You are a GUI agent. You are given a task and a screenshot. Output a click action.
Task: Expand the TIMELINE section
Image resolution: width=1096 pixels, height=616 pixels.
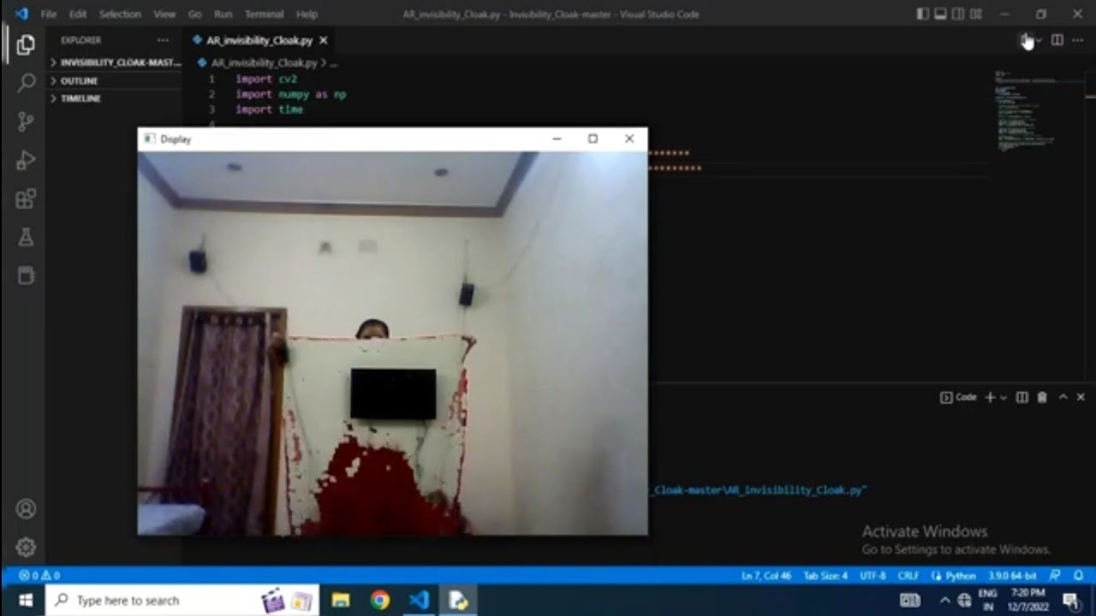point(114,98)
